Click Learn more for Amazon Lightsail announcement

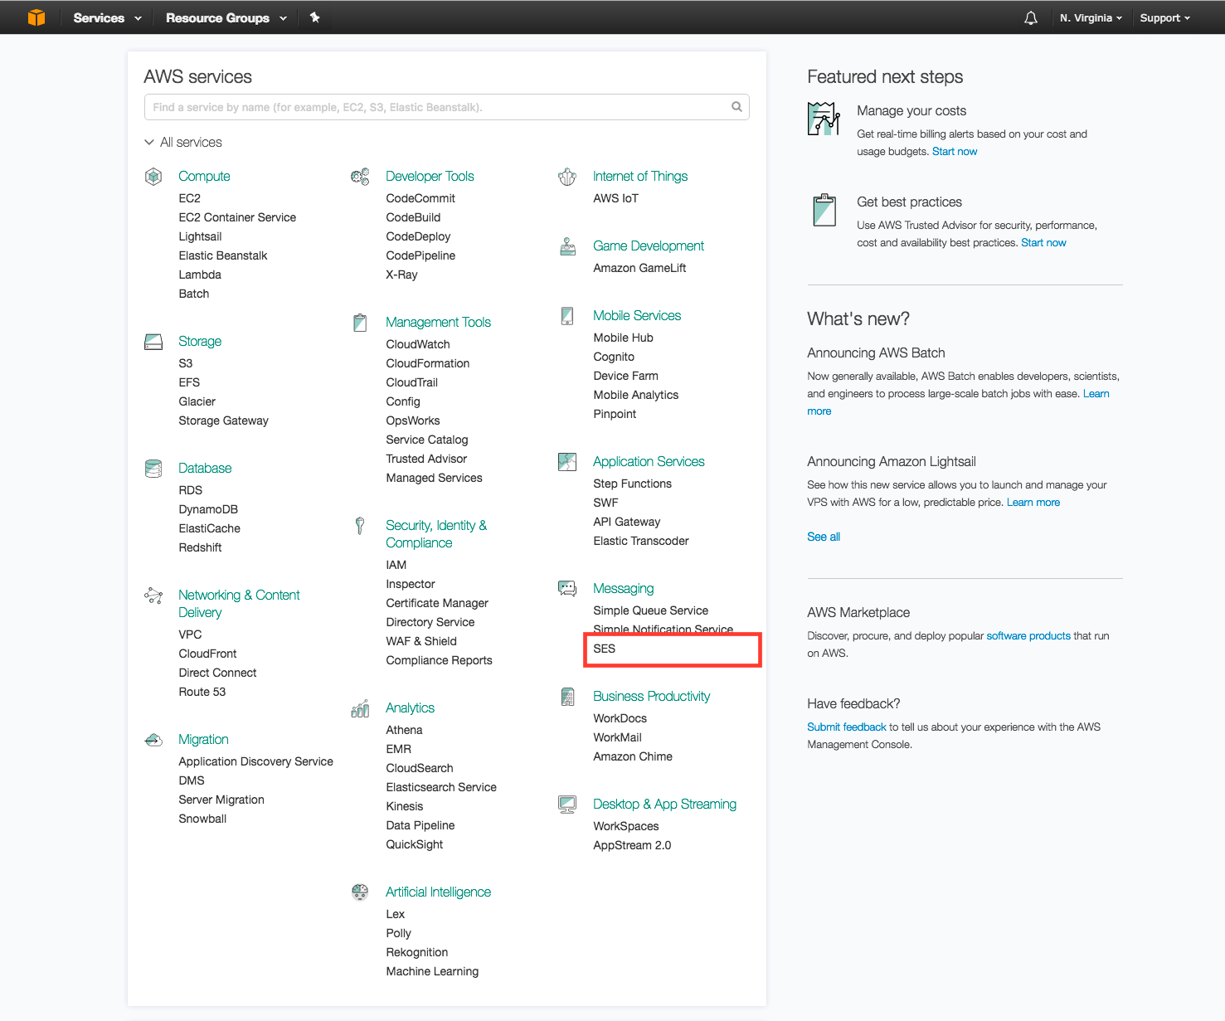[1033, 502]
